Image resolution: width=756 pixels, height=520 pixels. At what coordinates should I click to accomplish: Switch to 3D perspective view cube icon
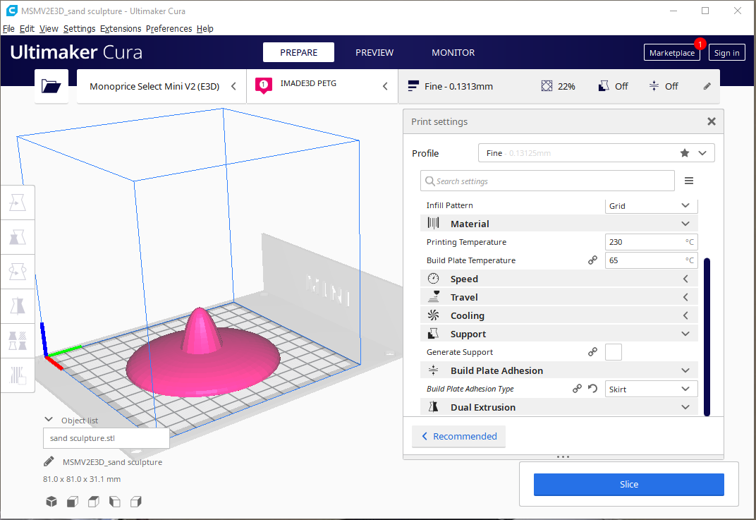(x=51, y=502)
